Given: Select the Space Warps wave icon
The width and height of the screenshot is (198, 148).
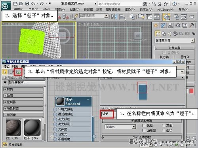Looking at the screenshot, I should [187, 34].
